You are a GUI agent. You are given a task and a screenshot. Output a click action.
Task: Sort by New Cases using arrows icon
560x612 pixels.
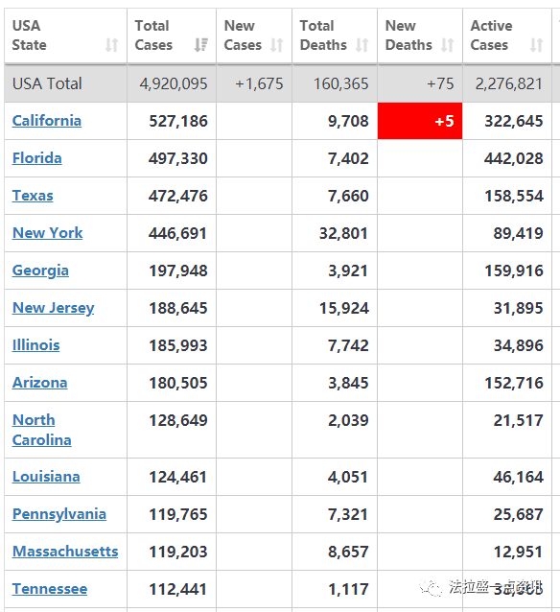(x=277, y=45)
